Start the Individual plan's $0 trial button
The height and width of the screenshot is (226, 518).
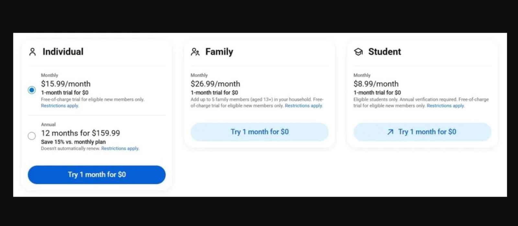click(96, 175)
